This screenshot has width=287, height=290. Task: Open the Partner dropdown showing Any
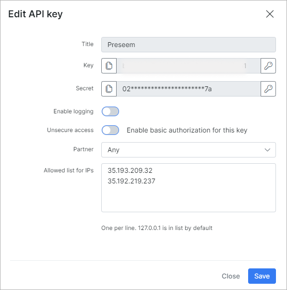coord(189,150)
